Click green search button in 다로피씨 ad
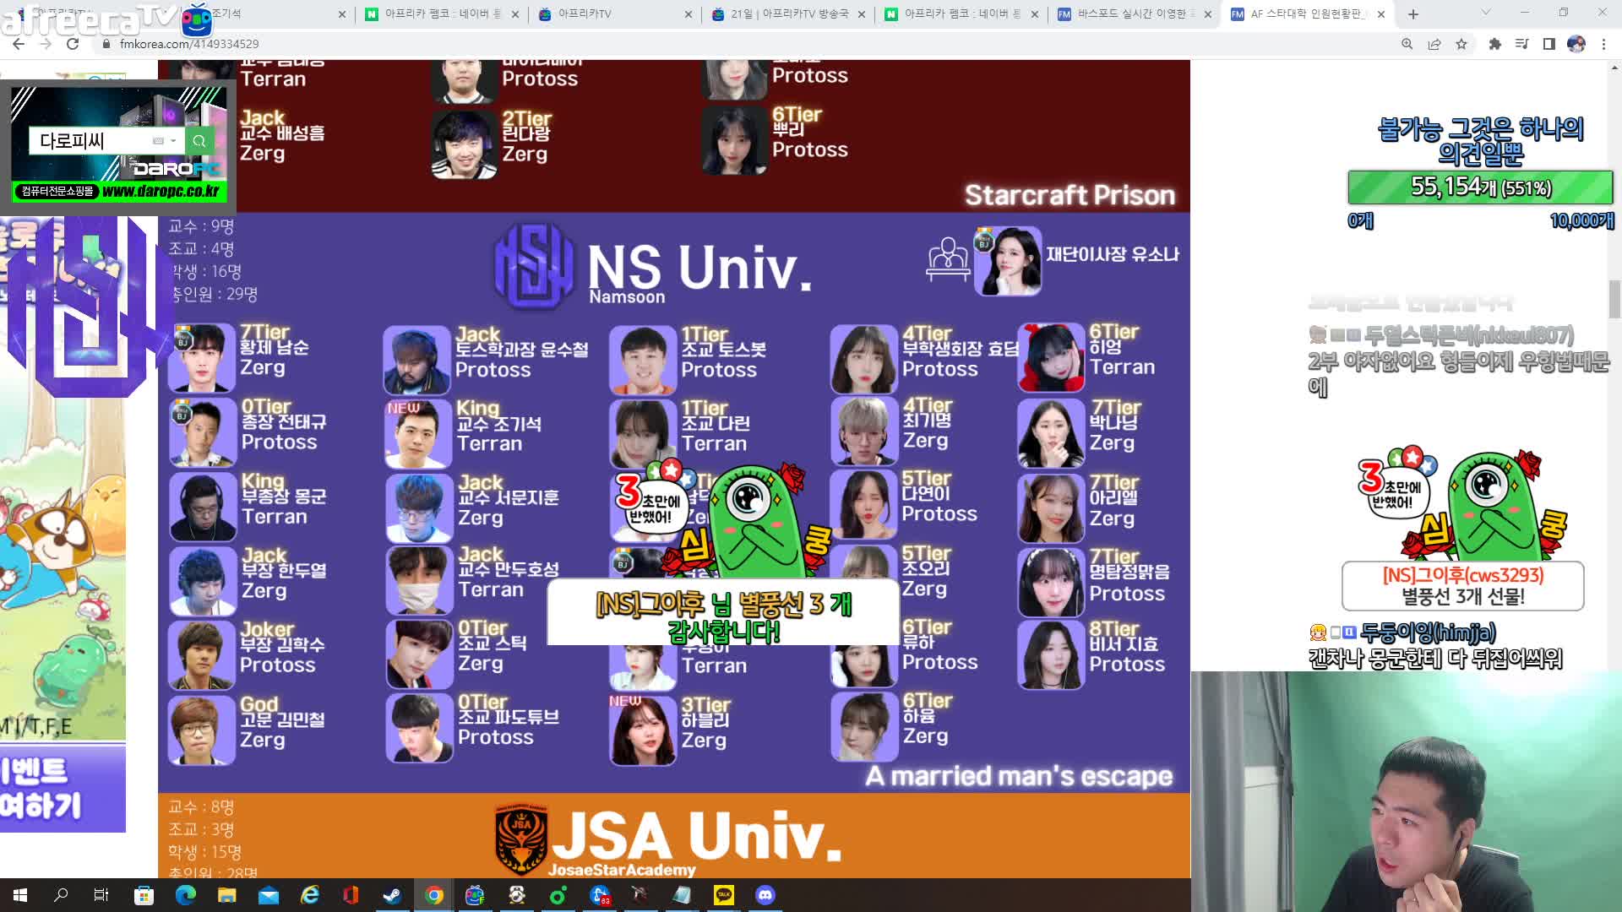The width and height of the screenshot is (1622, 912). (199, 141)
